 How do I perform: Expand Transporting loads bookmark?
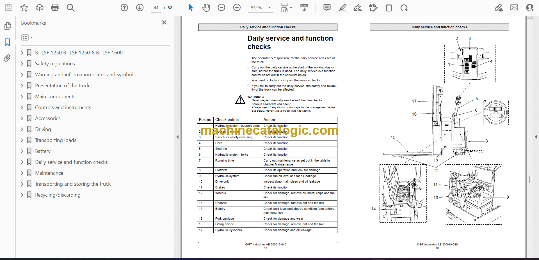tap(22, 140)
